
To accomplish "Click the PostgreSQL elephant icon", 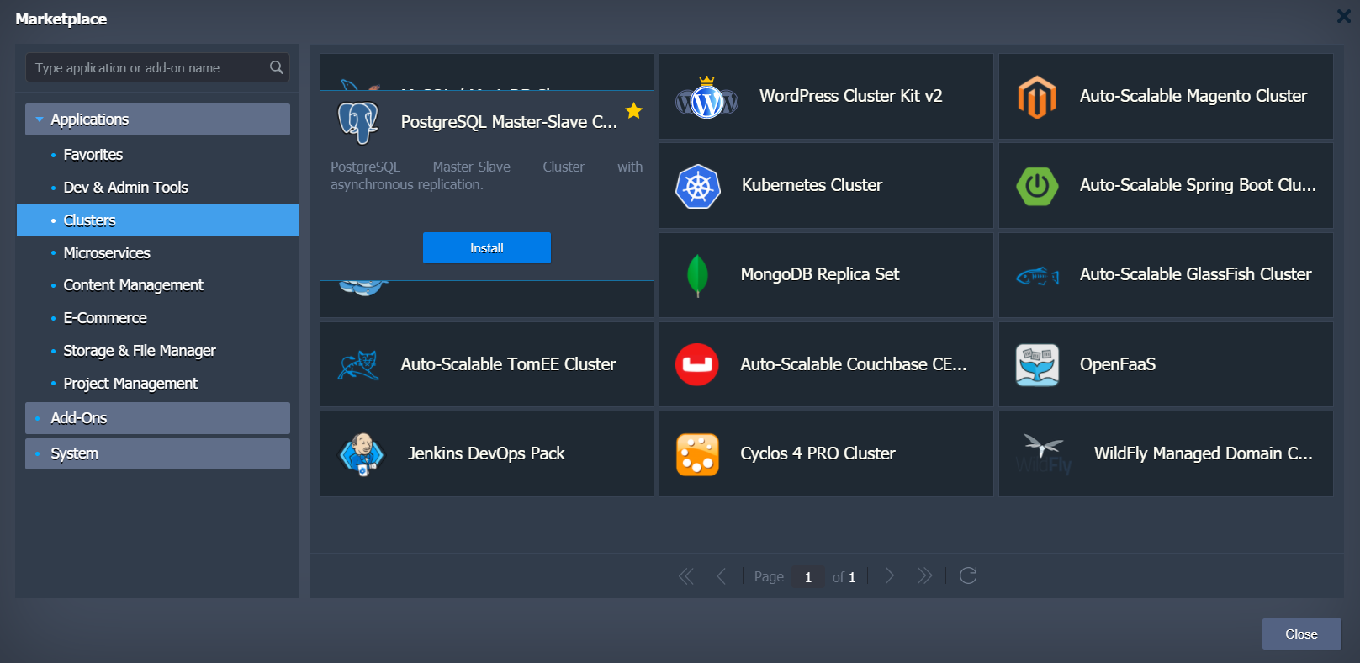I will tap(358, 122).
